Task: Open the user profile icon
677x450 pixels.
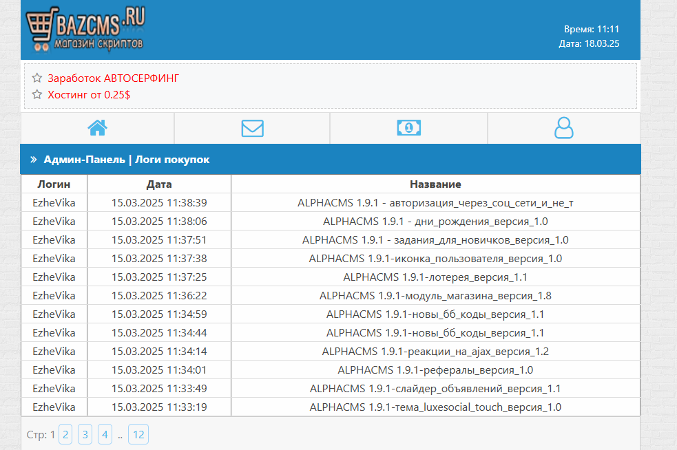Action: coord(563,128)
